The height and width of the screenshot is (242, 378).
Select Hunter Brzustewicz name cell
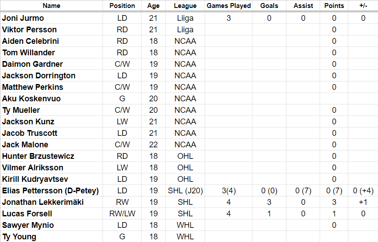38,156
